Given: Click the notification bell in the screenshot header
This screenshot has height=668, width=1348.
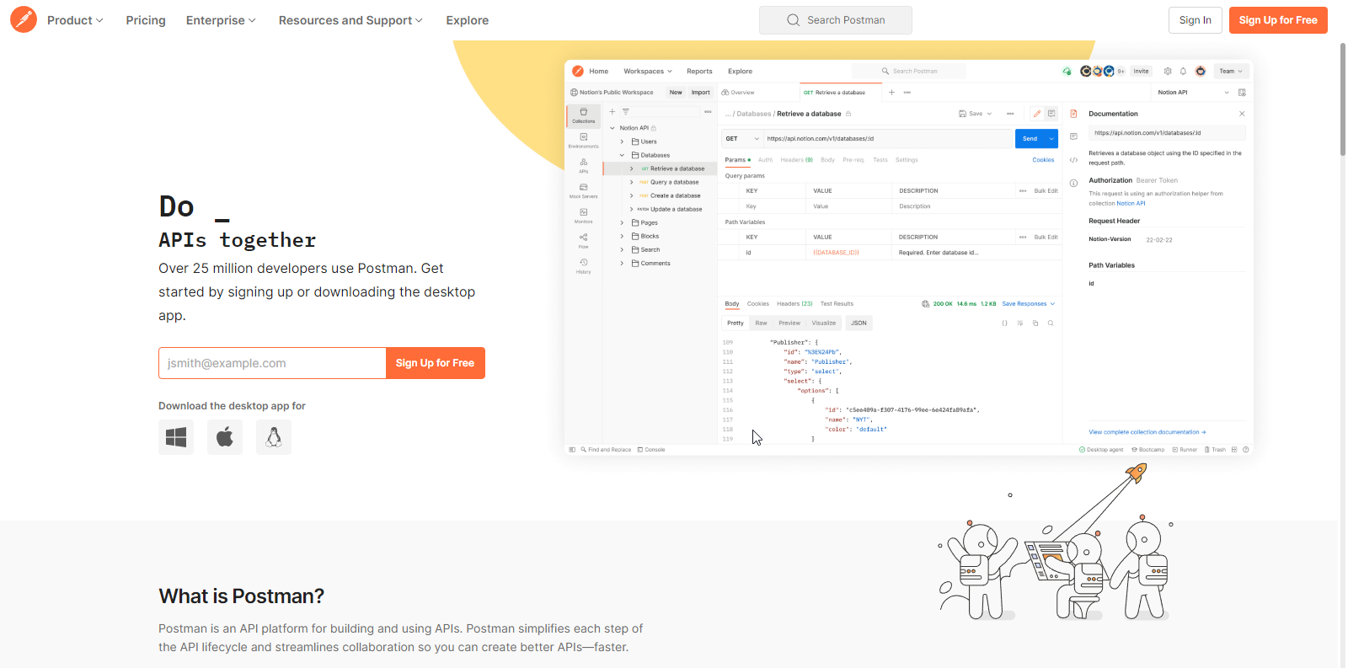Looking at the screenshot, I should 1183,72.
